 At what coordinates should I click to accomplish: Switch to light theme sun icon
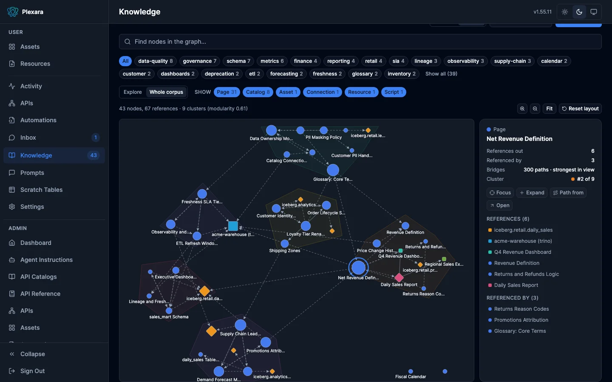565,12
